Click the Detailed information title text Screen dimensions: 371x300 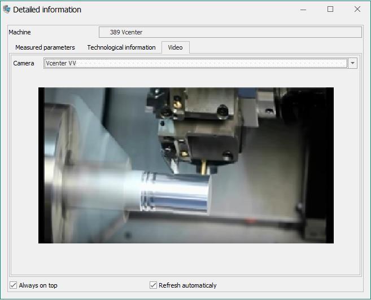(x=47, y=10)
